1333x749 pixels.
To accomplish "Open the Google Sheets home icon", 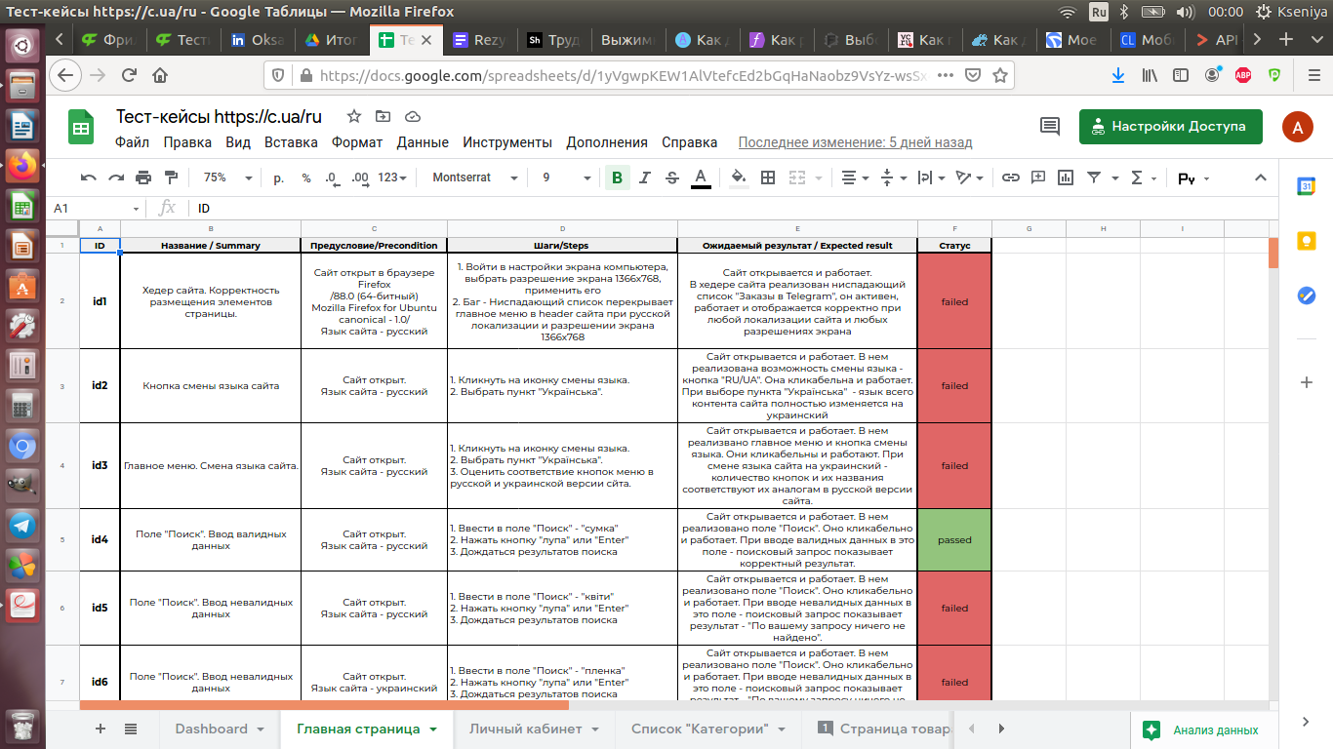I will [81, 128].
